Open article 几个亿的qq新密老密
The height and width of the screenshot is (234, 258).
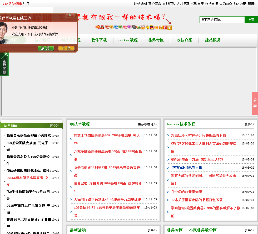(187, 192)
